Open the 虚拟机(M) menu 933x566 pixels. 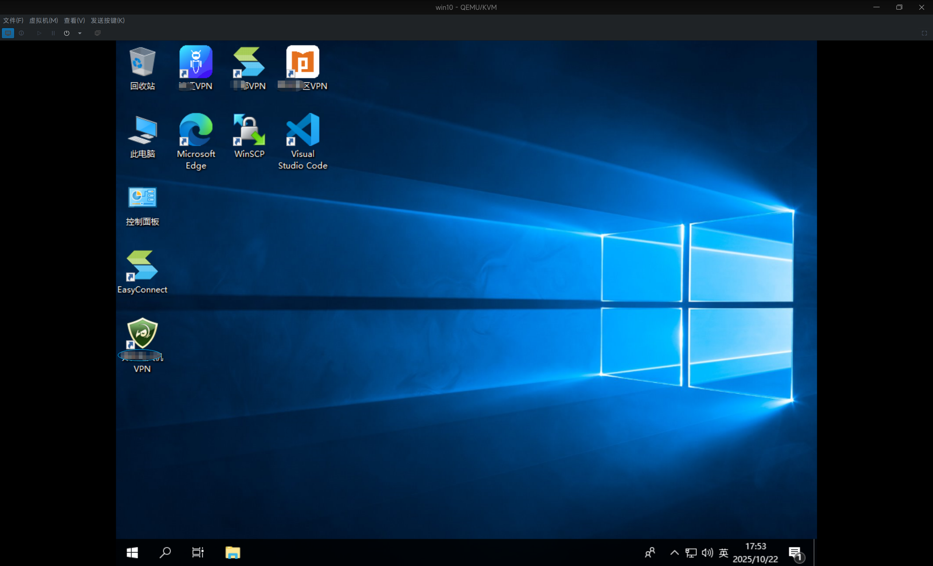tap(43, 20)
